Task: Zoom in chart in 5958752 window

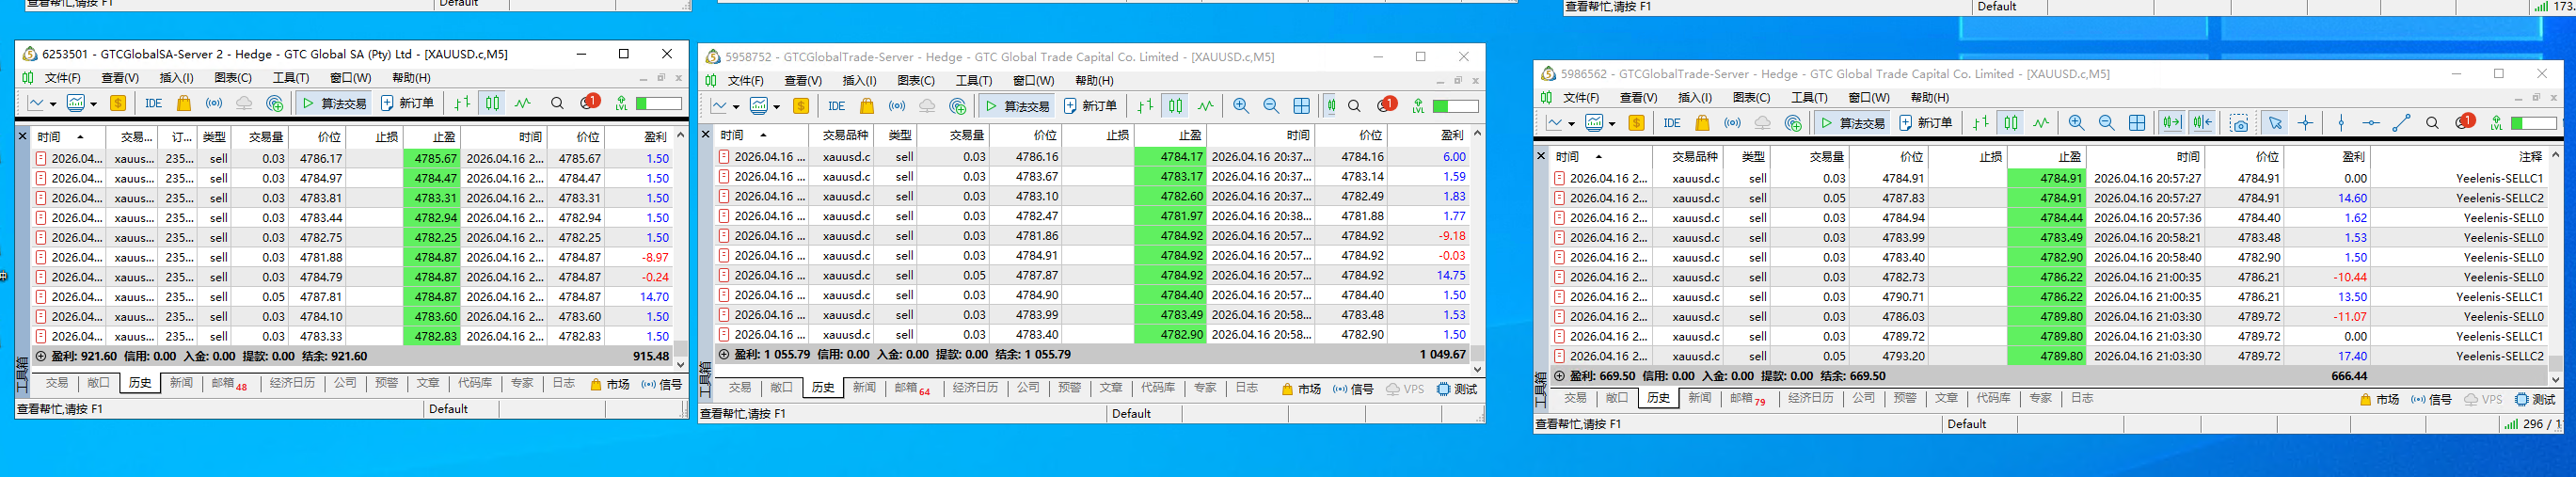Action: [x=1241, y=106]
